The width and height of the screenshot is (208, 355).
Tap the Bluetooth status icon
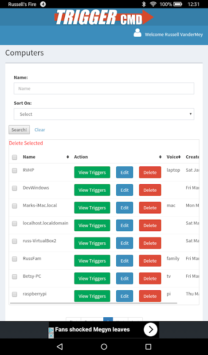tap(144, 4)
